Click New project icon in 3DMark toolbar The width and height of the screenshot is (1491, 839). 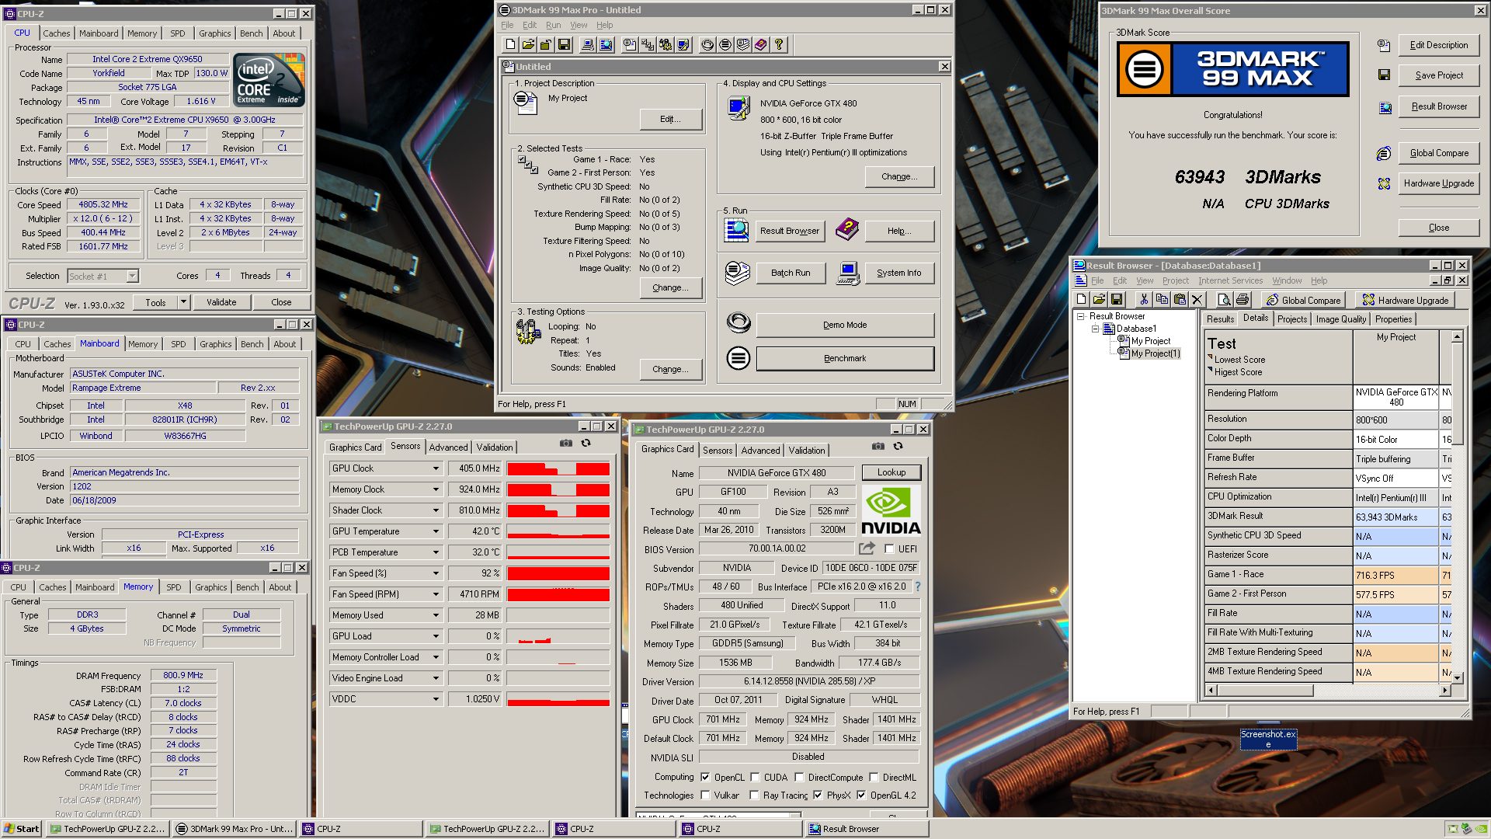pyautogui.click(x=510, y=45)
